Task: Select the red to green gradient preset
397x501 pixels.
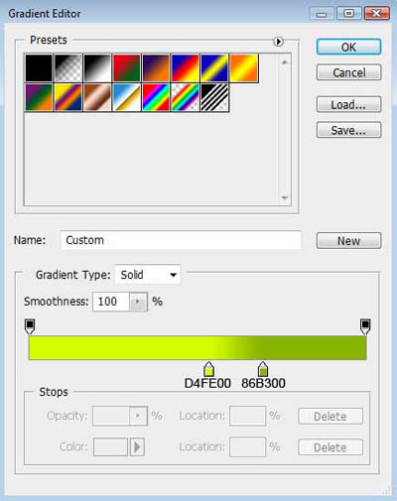Action: [126, 68]
